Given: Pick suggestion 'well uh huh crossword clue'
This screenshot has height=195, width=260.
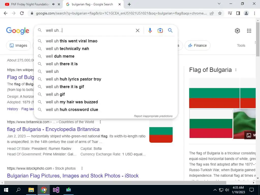Looking at the screenshot, I should pyautogui.click(x=106, y=110).
